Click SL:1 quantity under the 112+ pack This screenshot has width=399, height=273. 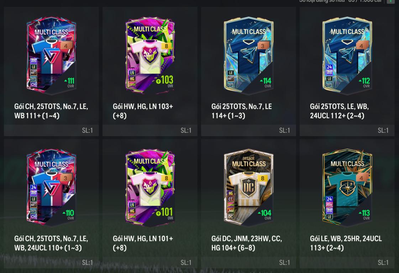pos(383,130)
